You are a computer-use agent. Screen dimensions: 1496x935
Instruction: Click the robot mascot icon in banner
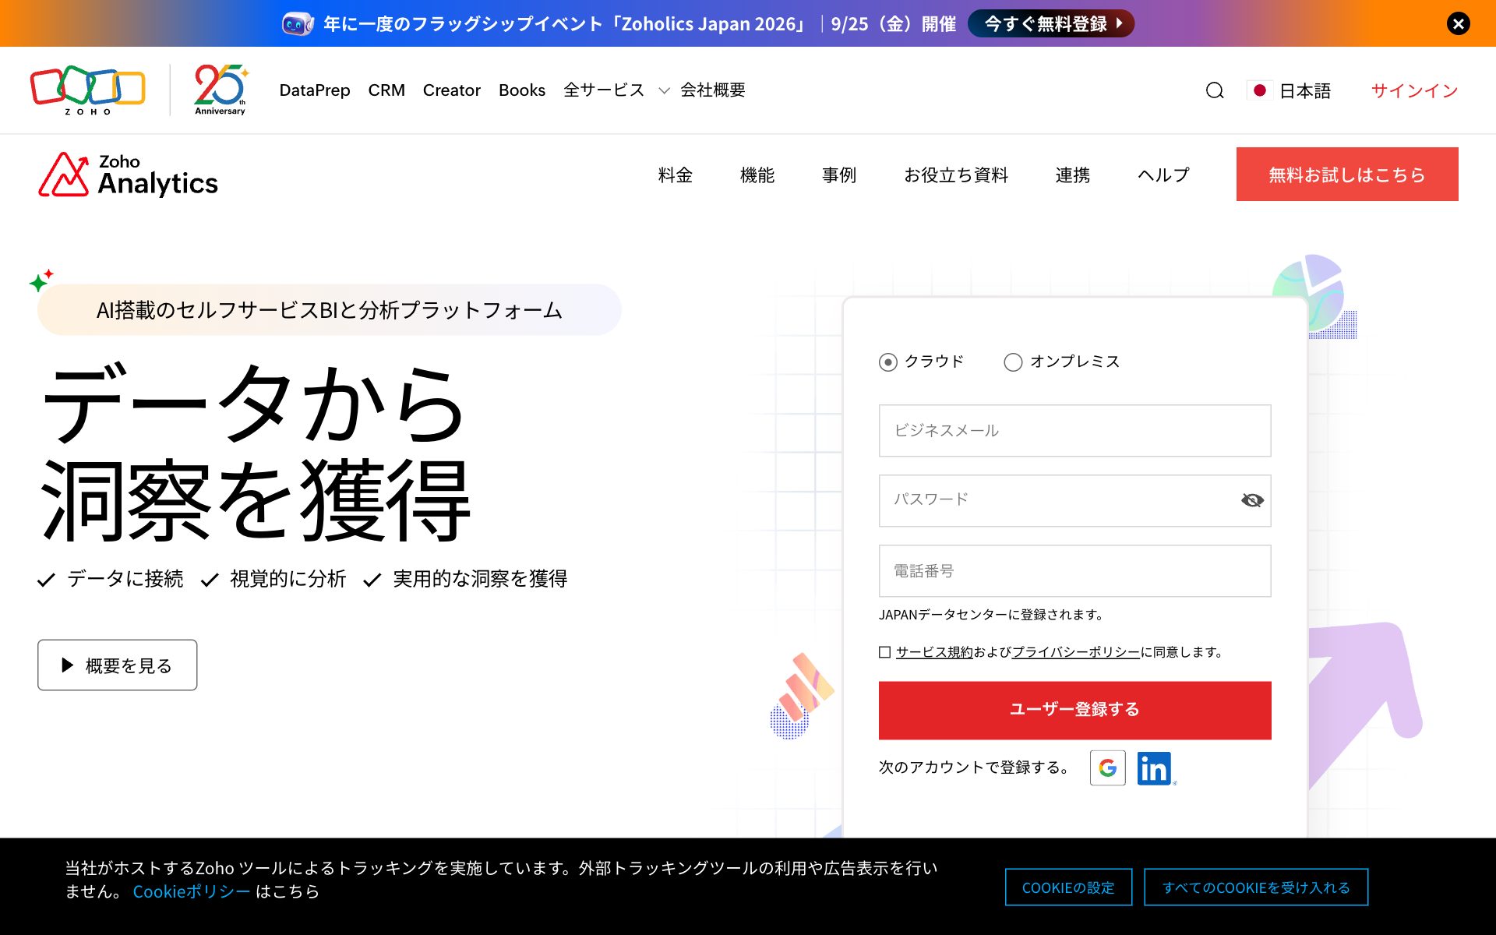[298, 23]
